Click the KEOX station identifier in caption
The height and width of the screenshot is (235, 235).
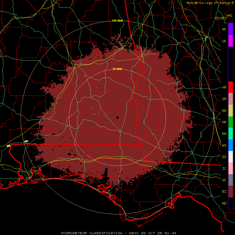[x=134, y=233]
